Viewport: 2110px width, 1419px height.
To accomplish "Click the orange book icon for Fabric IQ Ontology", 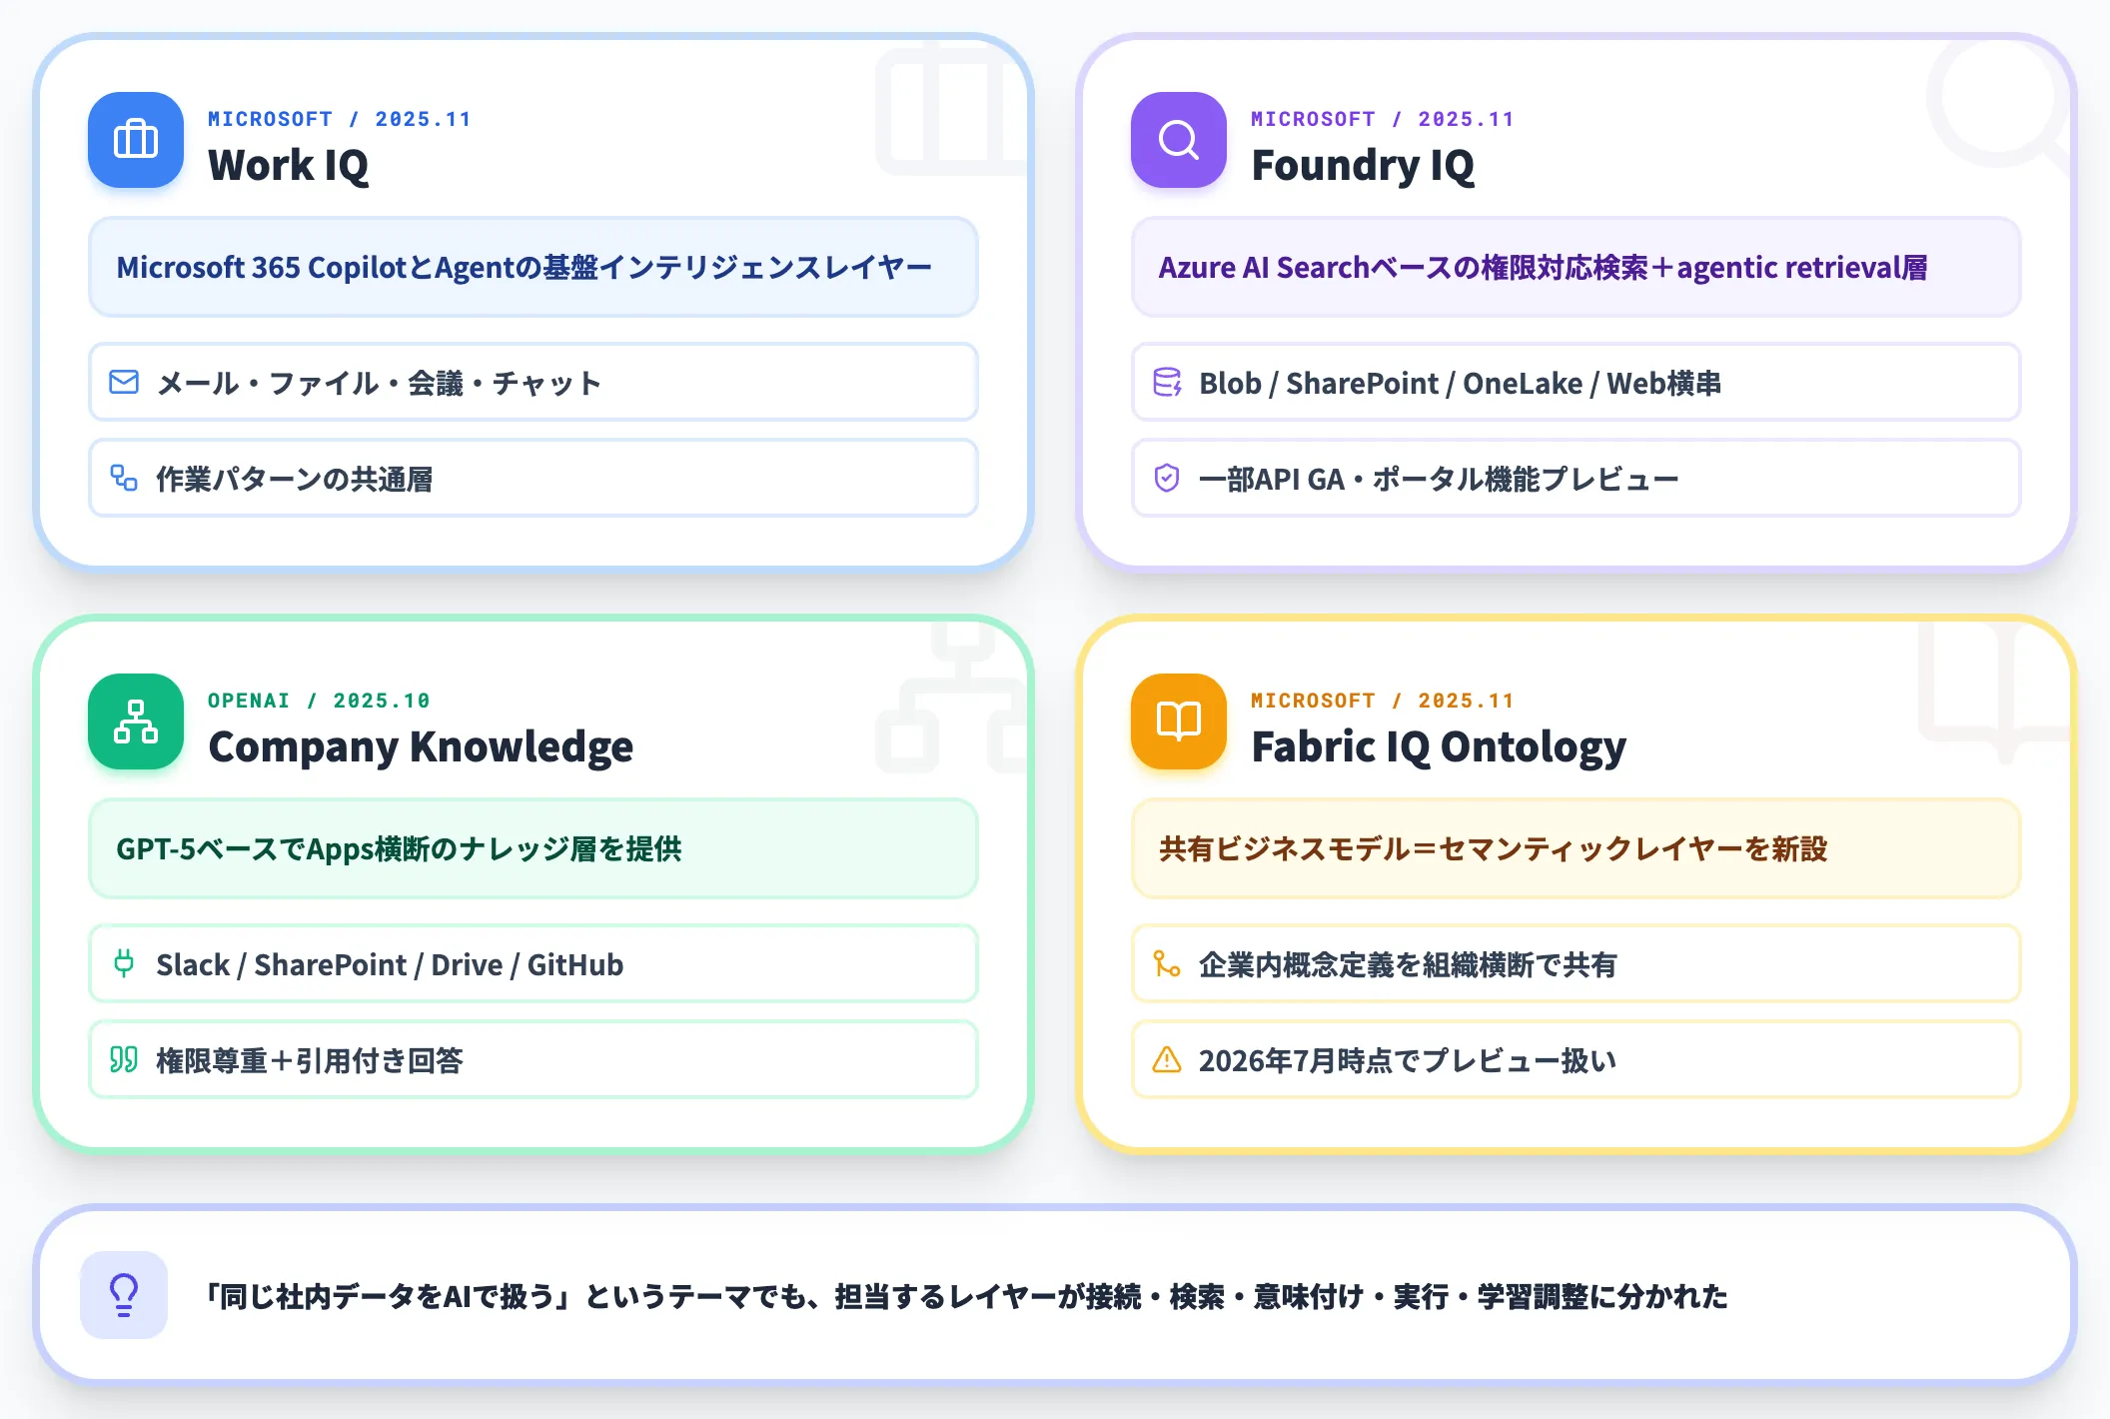I will point(1179,721).
